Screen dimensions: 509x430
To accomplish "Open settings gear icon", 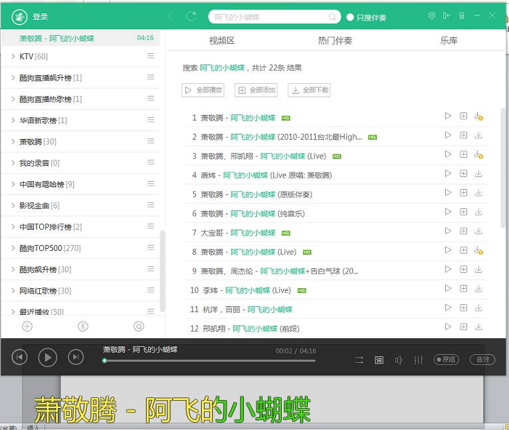I will 431,15.
